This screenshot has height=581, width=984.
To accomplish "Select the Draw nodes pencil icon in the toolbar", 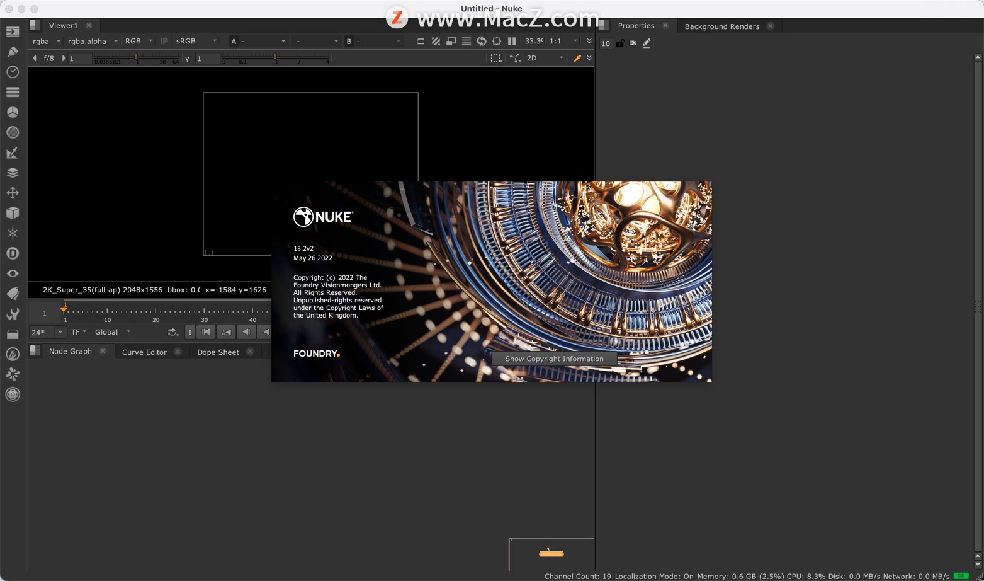I will coord(13,51).
